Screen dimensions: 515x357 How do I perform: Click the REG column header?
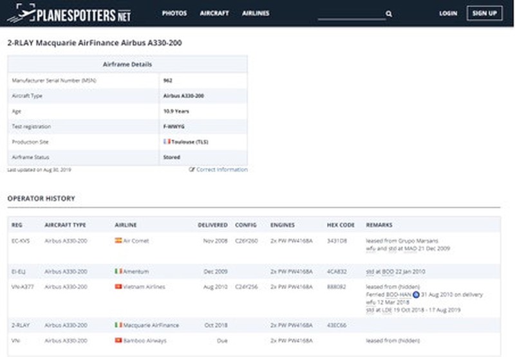pos(17,224)
